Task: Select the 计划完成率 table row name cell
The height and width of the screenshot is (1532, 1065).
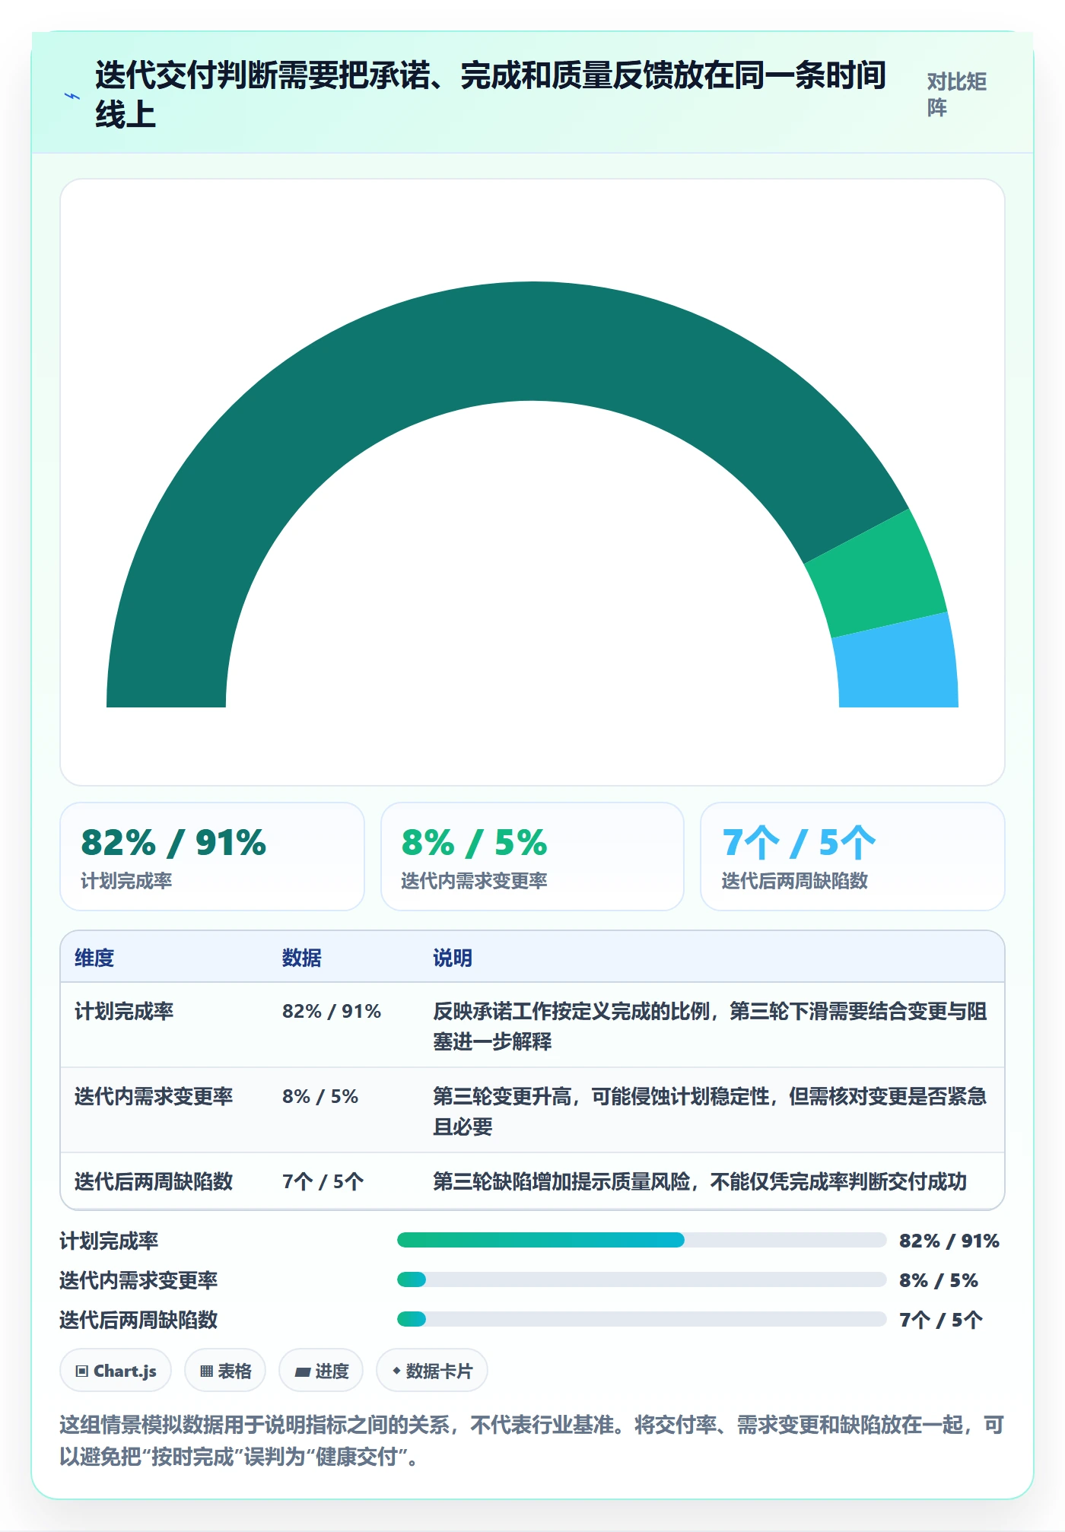Action: coord(124,1011)
